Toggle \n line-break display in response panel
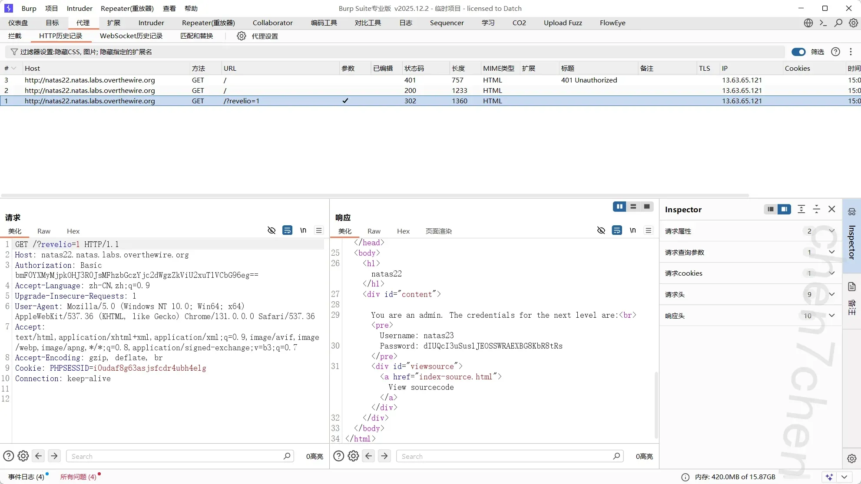This screenshot has width=861, height=484. pos(633,230)
